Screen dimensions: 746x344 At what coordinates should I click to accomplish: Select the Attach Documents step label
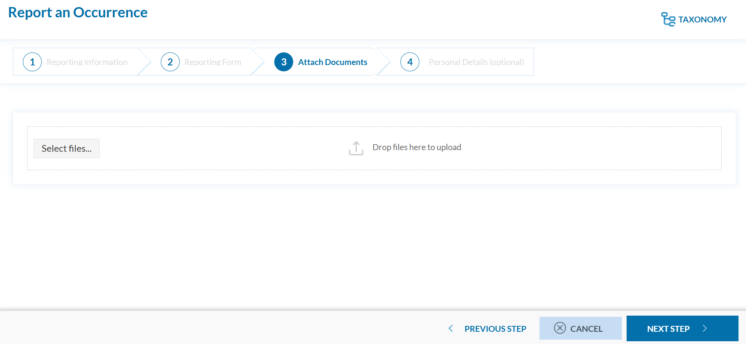point(333,62)
